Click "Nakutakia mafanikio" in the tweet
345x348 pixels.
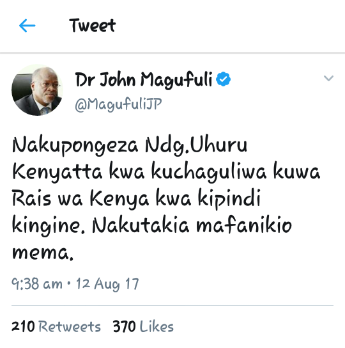point(192,226)
